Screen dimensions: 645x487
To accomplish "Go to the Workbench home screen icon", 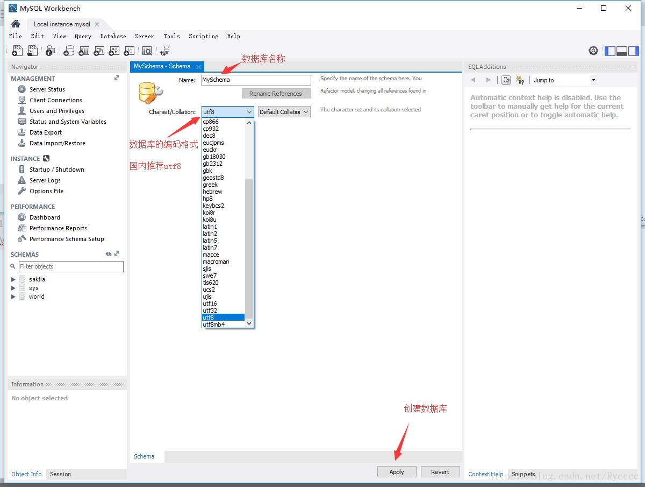I will [16, 24].
